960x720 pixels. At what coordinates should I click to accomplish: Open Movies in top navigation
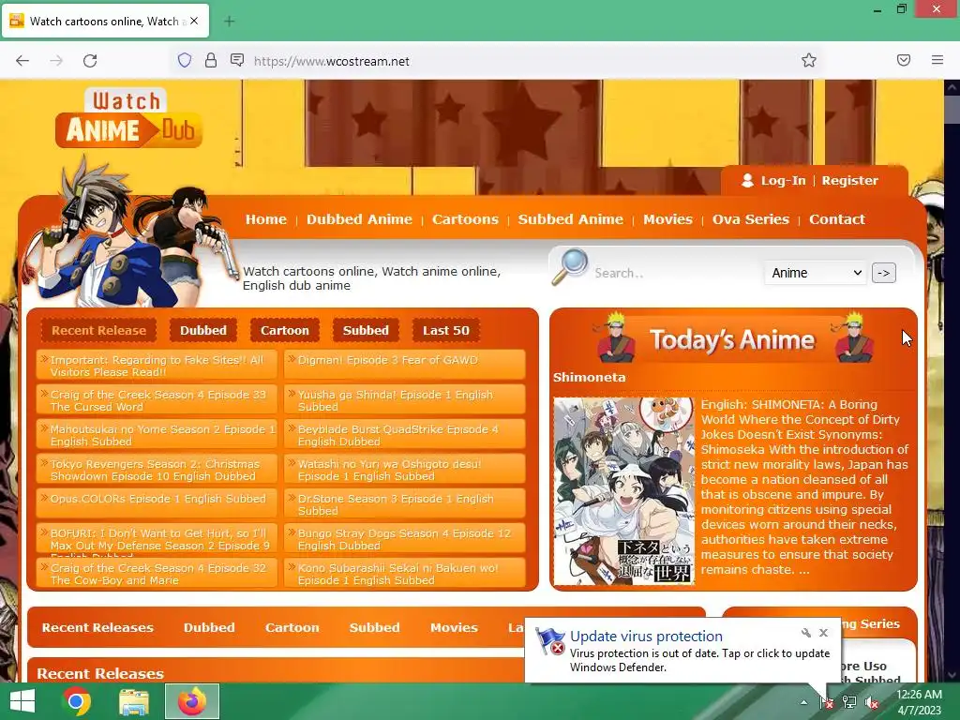pyautogui.click(x=667, y=219)
